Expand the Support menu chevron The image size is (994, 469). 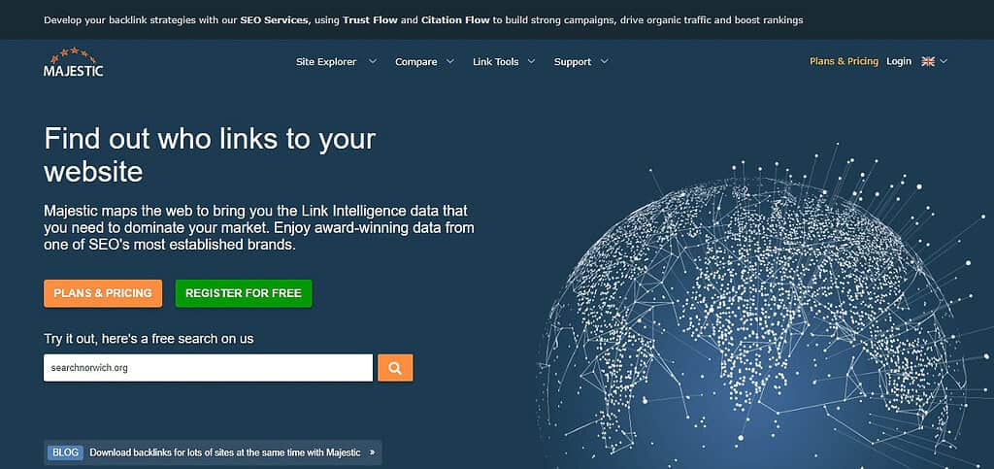pyautogui.click(x=604, y=61)
